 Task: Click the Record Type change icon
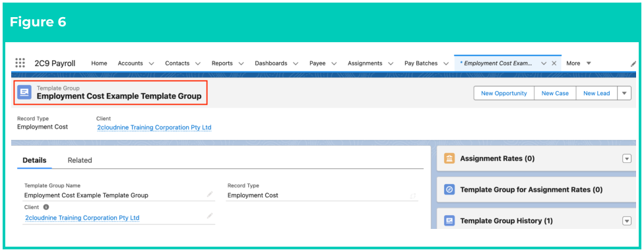coord(413,196)
